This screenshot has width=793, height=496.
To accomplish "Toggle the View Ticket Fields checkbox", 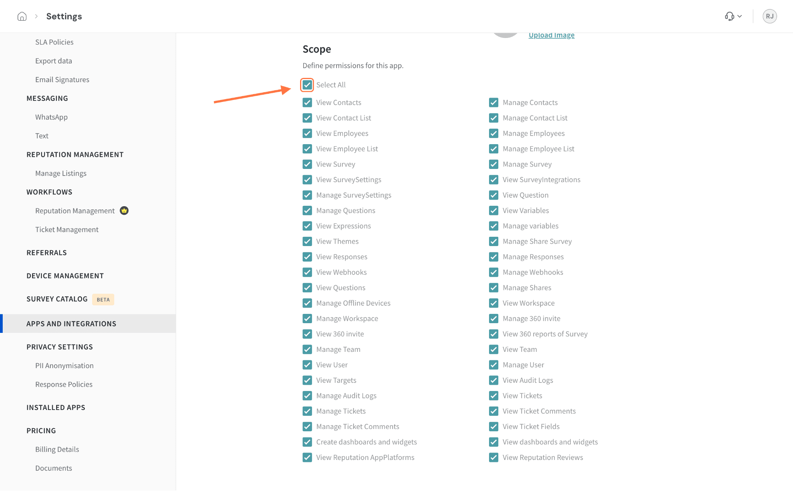I will 494,427.
